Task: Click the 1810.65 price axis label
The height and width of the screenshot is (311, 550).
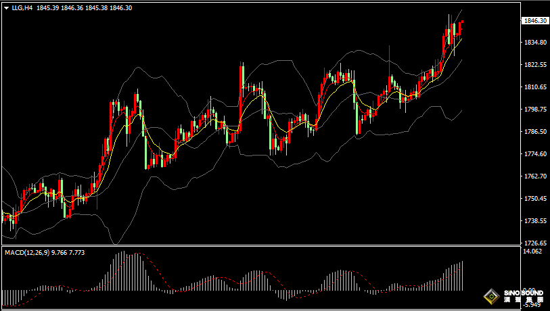Action: pyautogui.click(x=534, y=87)
